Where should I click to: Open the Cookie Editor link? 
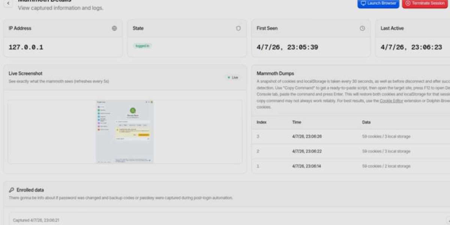pos(391,101)
